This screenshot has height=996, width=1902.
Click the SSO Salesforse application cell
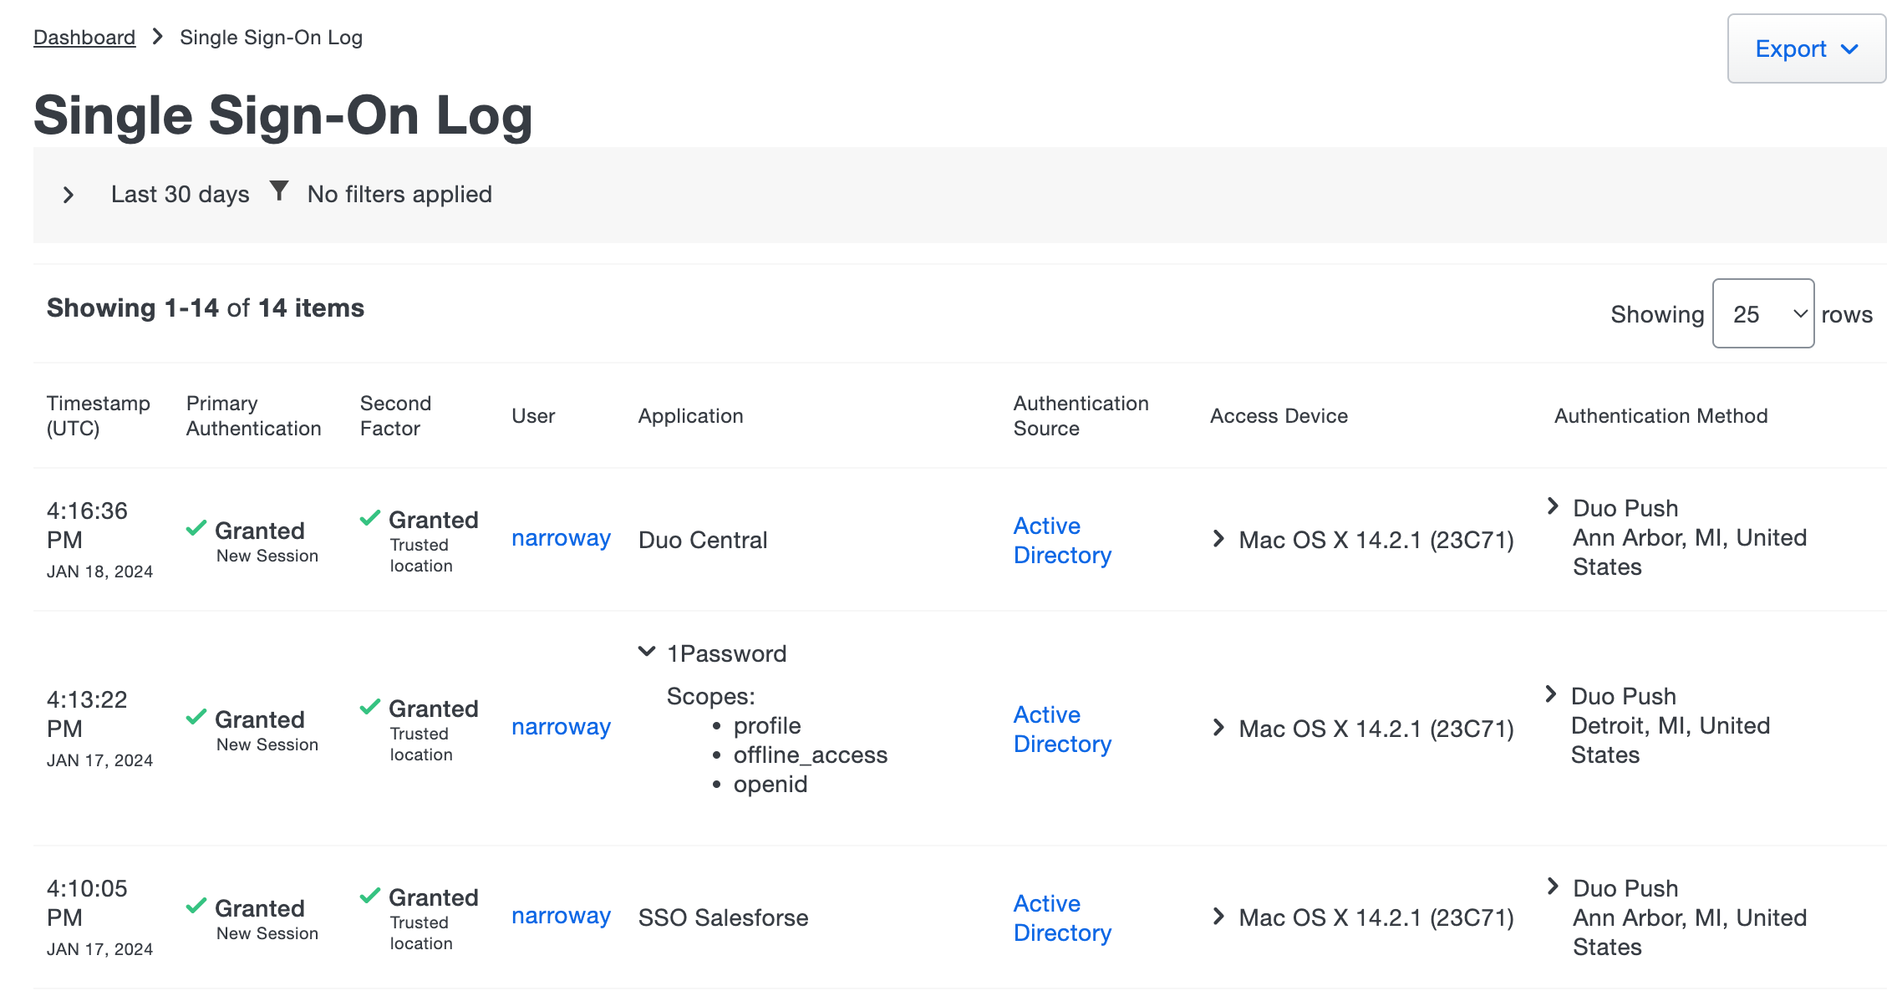point(723,917)
